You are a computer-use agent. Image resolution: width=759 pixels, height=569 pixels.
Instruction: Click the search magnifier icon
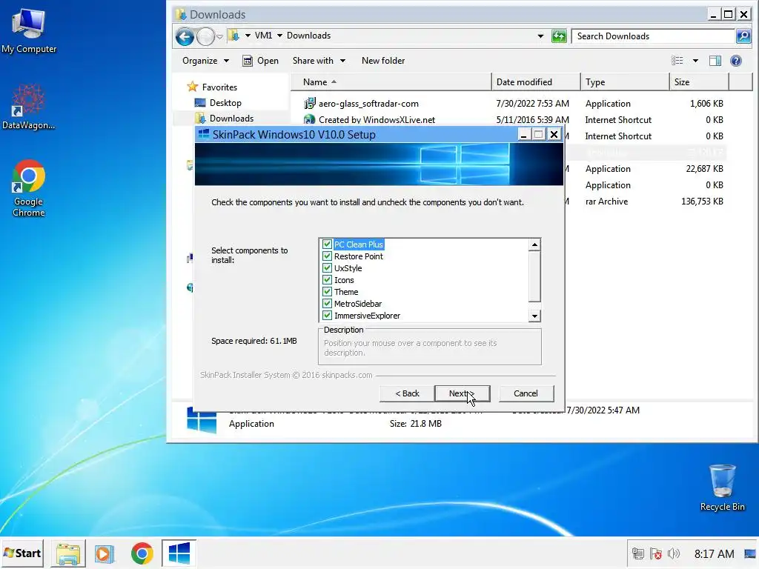743,36
